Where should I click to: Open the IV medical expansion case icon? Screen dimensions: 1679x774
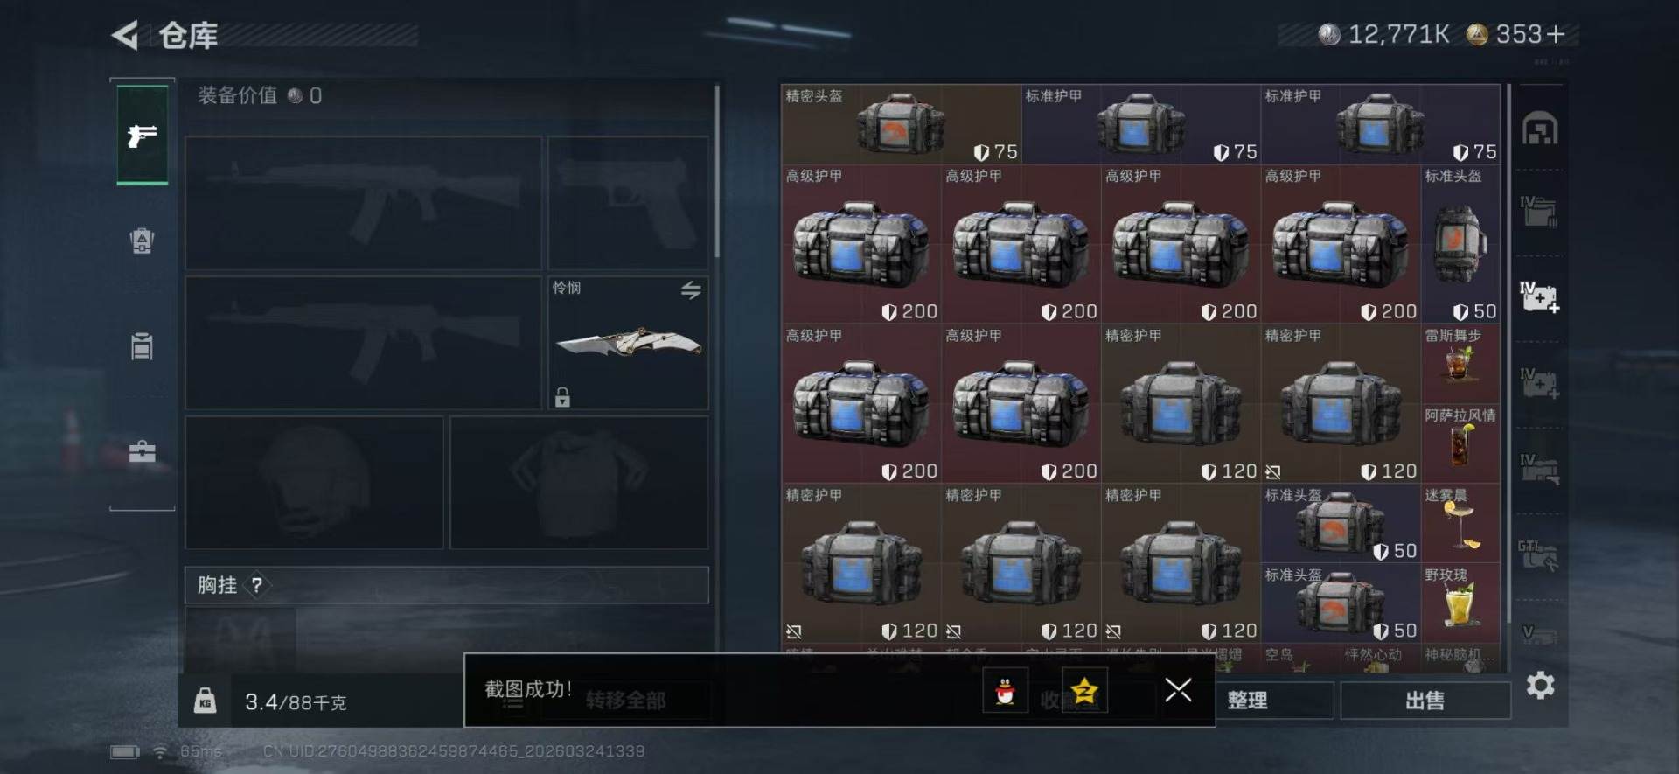pos(1540,297)
